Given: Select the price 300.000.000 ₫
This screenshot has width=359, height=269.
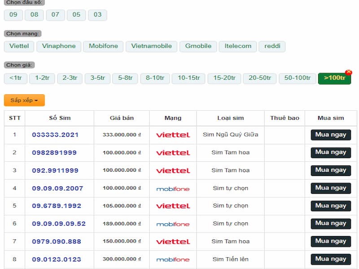Looking at the screenshot, I should click(122, 259).
